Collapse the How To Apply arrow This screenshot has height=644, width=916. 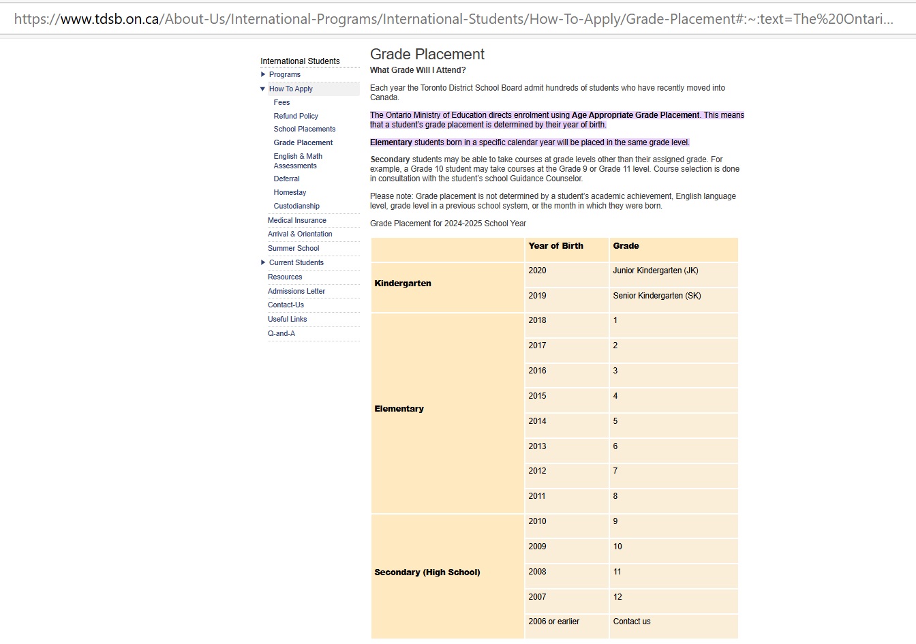263,89
